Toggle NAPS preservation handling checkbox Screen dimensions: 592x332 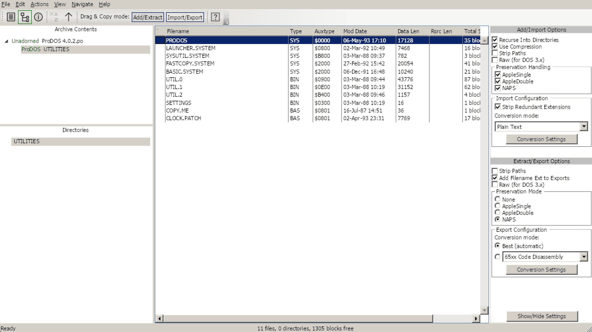tap(498, 88)
